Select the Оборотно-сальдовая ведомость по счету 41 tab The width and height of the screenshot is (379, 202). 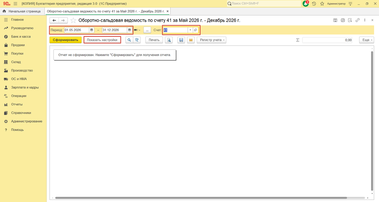click(x=105, y=11)
